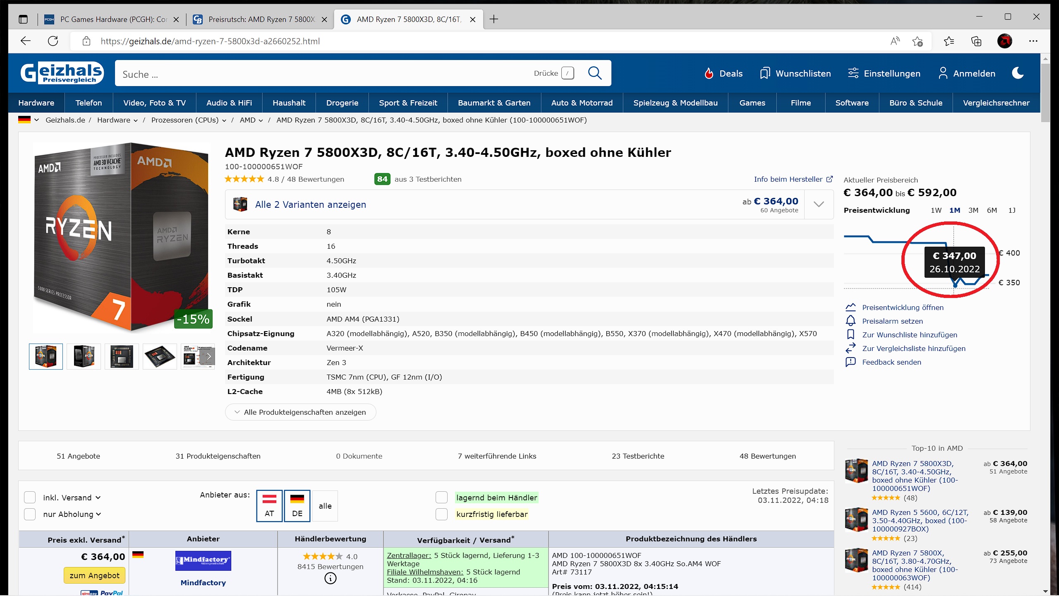Open Prozessoren (CPUs) breadcrumb dropdown
The image size is (1059, 596).
224,120
